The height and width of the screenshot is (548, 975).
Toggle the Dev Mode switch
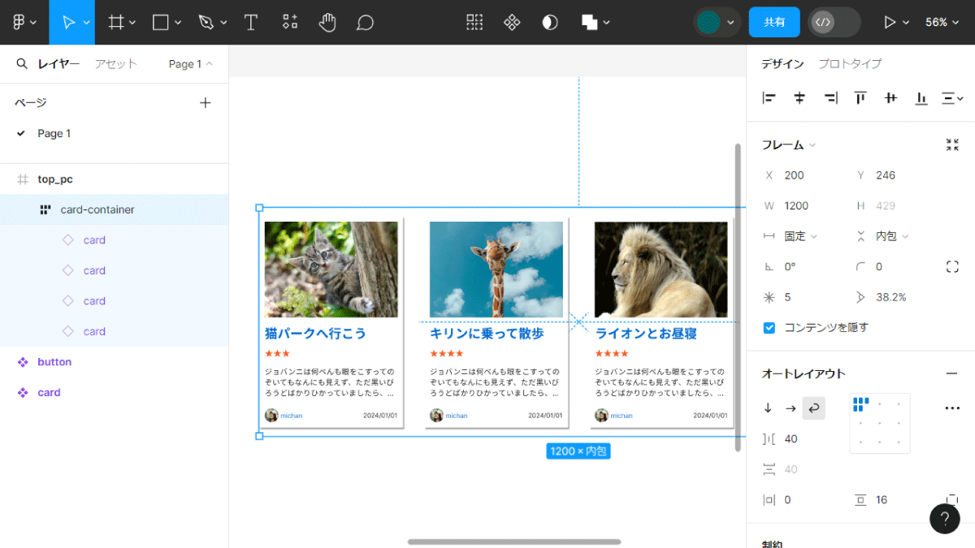[834, 23]
